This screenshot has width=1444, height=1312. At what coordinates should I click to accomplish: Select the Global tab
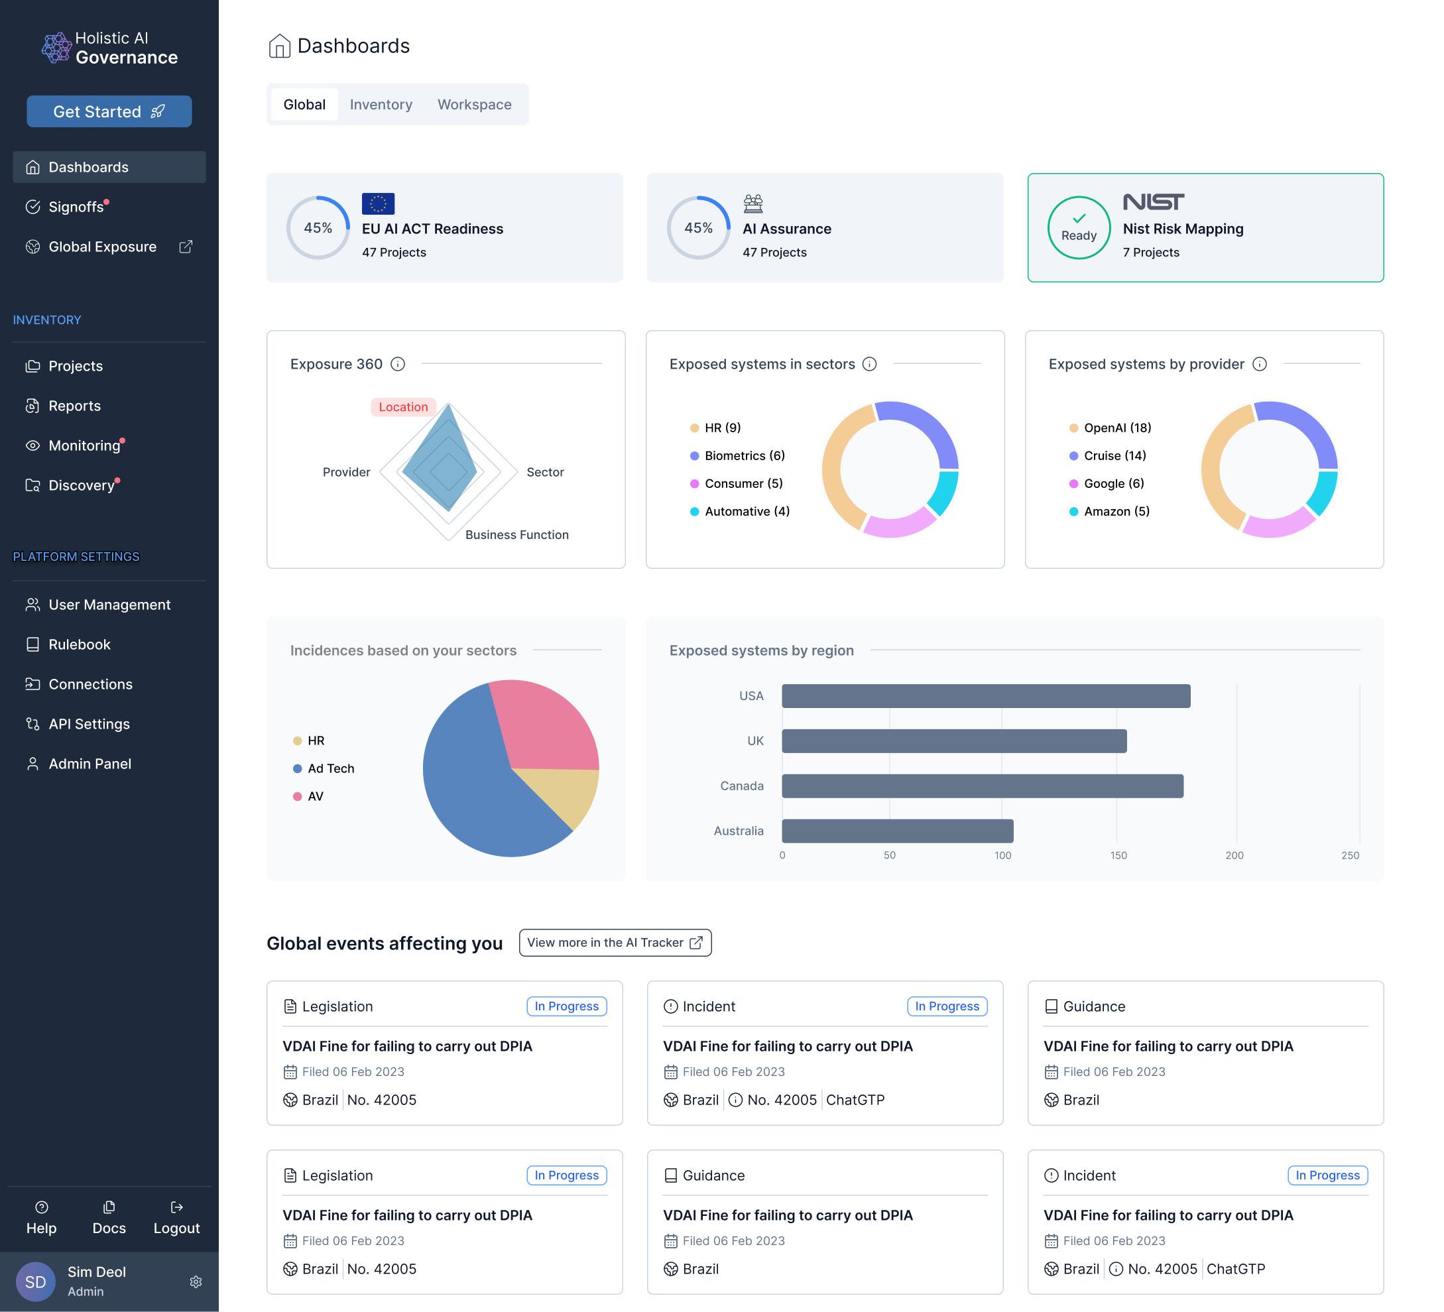304,105
